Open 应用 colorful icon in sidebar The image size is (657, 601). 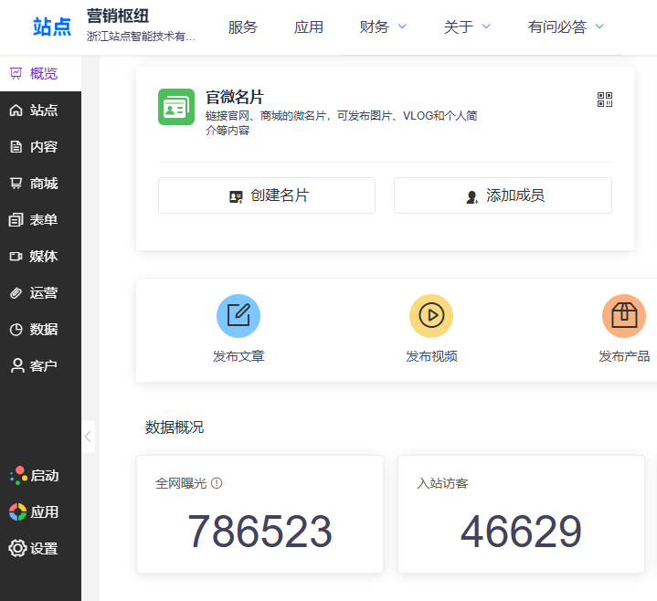(17, 511)
